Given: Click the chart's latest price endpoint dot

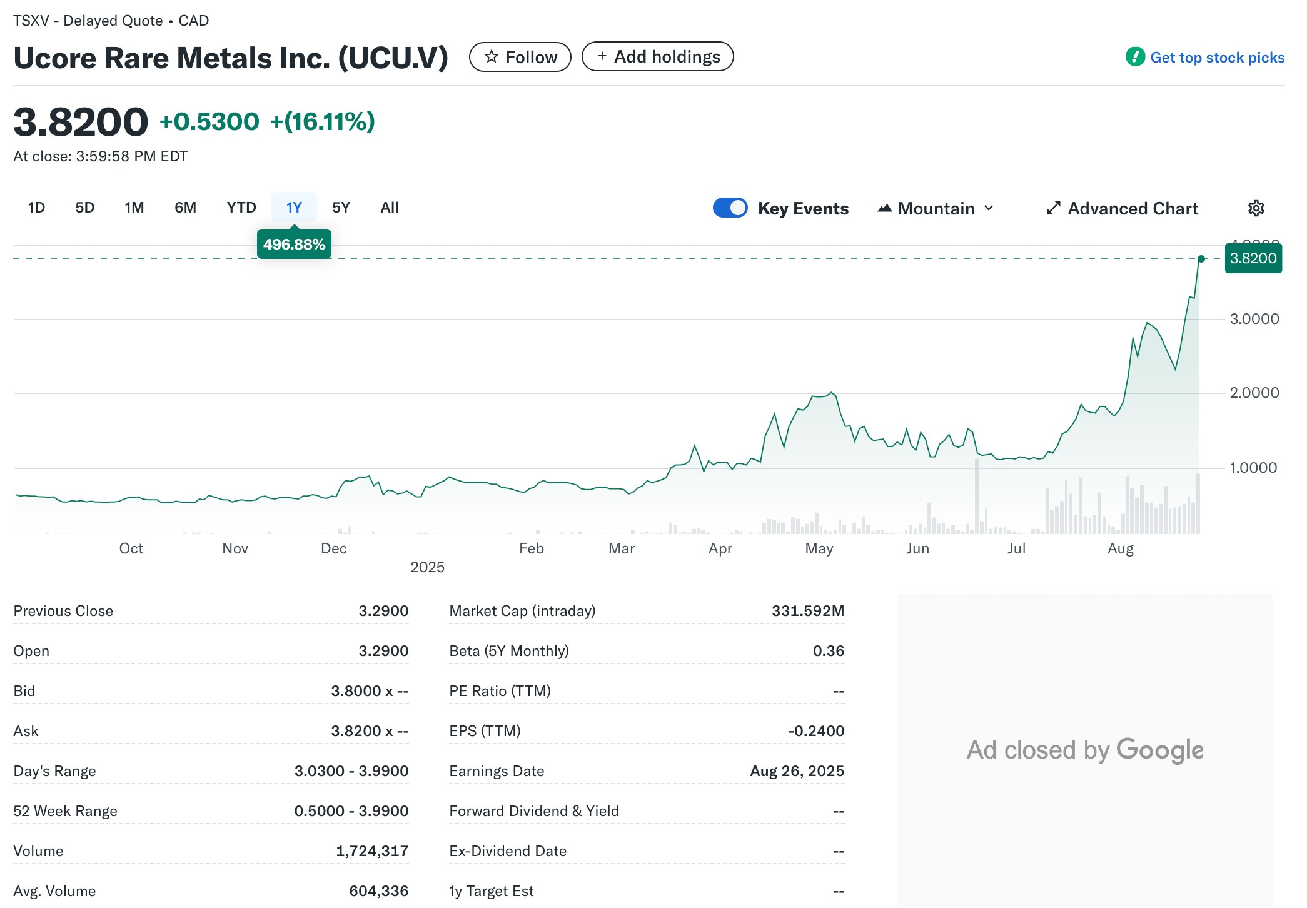Looking at the screenshot, I should [1201, 259].
